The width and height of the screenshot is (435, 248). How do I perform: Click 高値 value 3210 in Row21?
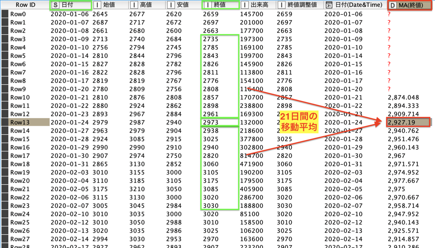[137, 189]
